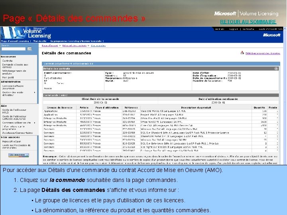Open Guide de l'utilisateur MVLS
287x215 pixels.
tap(14, 111)
